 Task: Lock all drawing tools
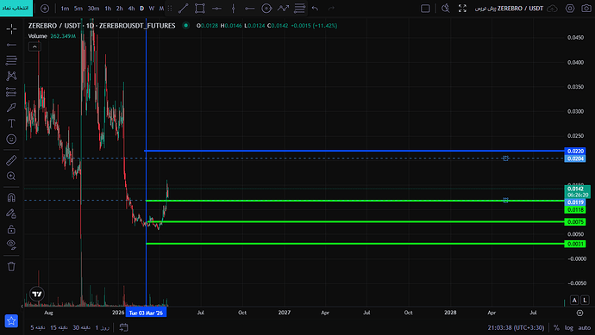[x=11, y=229]
